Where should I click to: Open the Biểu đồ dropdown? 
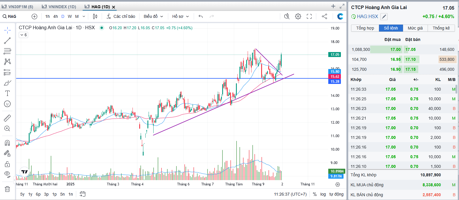[154, 16]
